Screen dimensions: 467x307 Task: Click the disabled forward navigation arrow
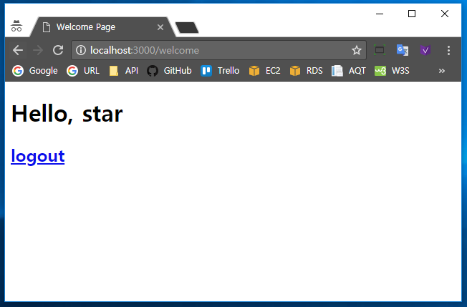[x=37, y=50]
